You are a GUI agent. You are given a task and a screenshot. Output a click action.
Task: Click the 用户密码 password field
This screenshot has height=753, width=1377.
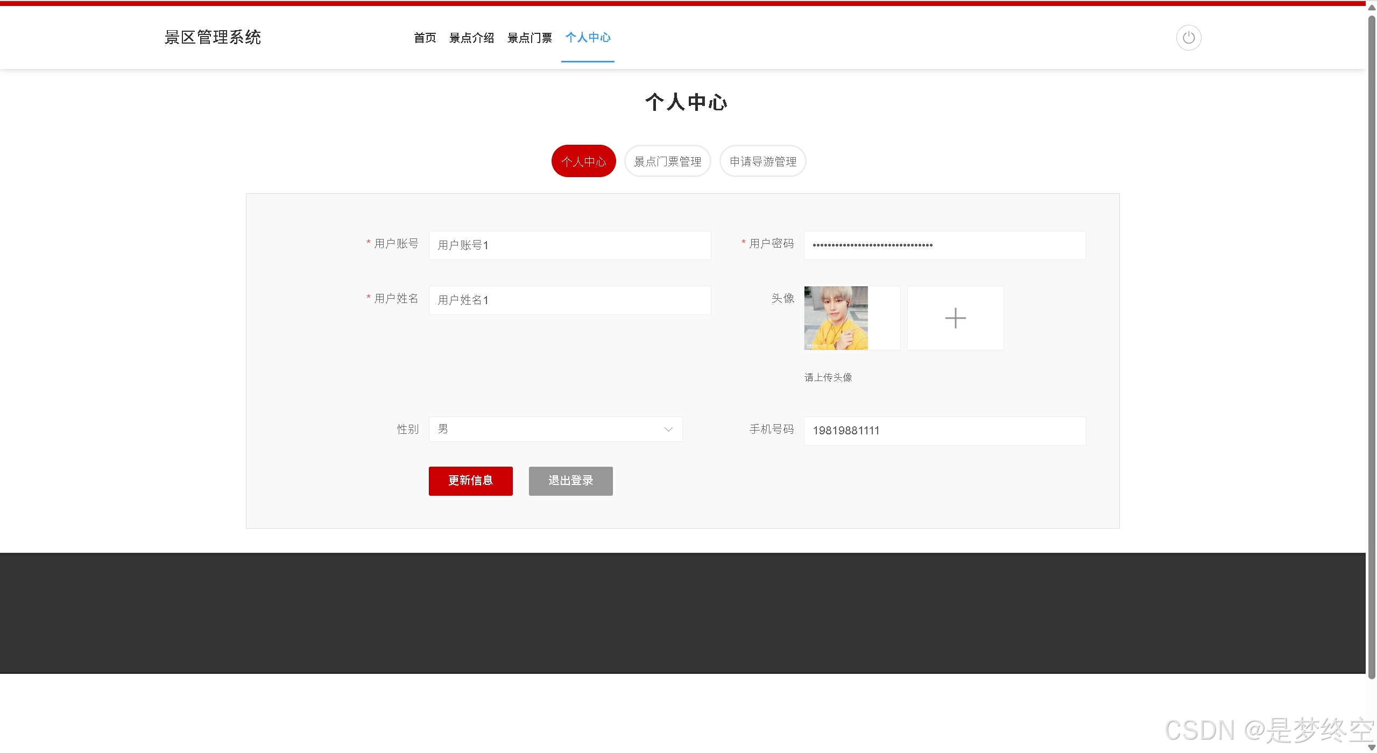[944, 245]
